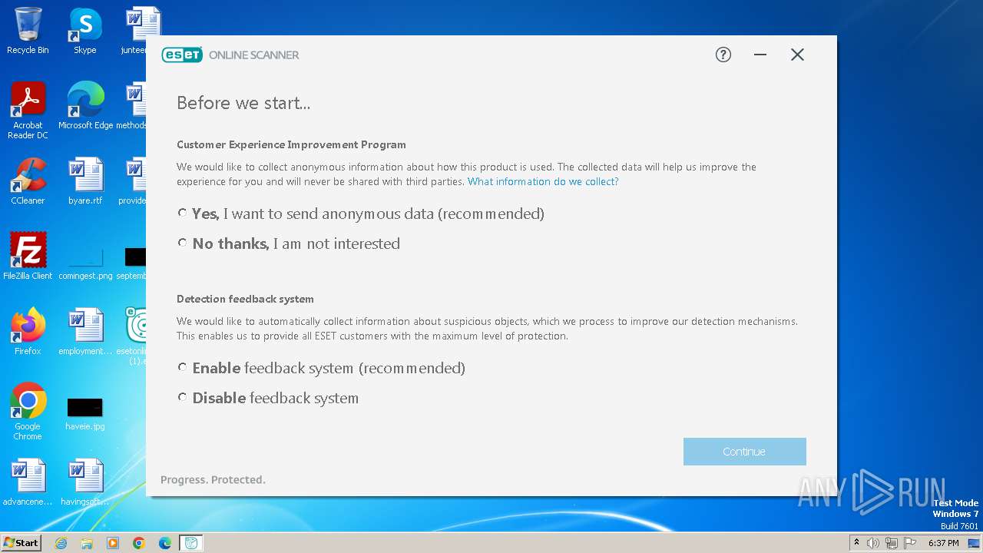
Task: Open Windows Media Player taskbar icon
Action: 113,543
